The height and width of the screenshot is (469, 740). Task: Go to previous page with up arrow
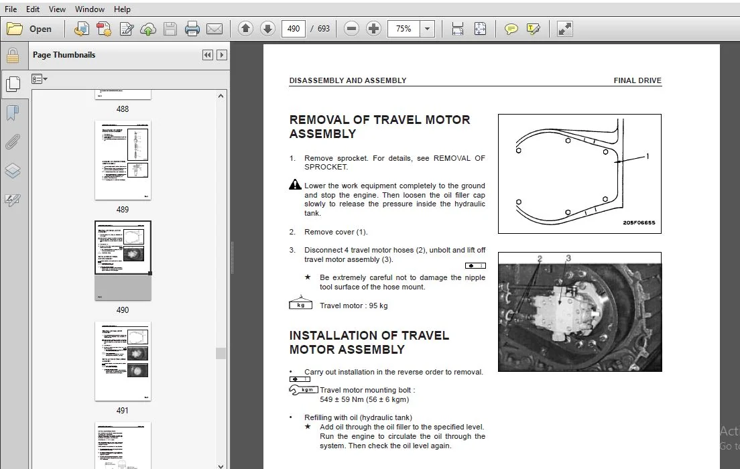[x=245, y=29]
